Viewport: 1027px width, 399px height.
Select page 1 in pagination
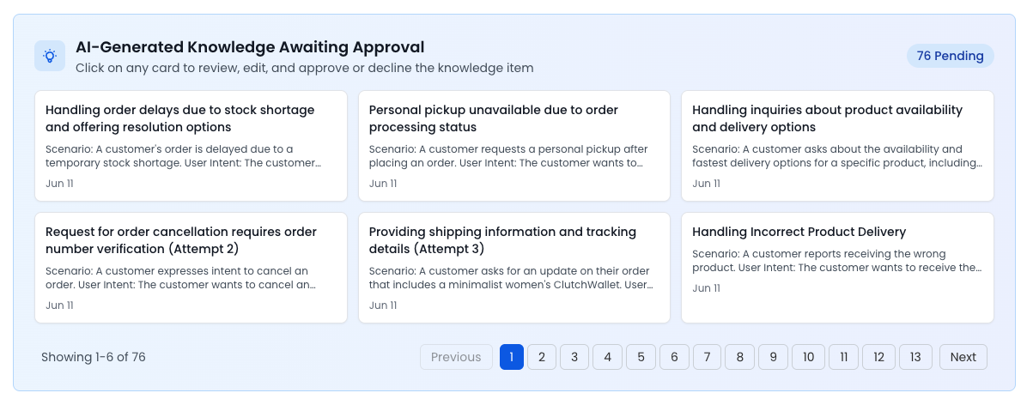[511, 357]
